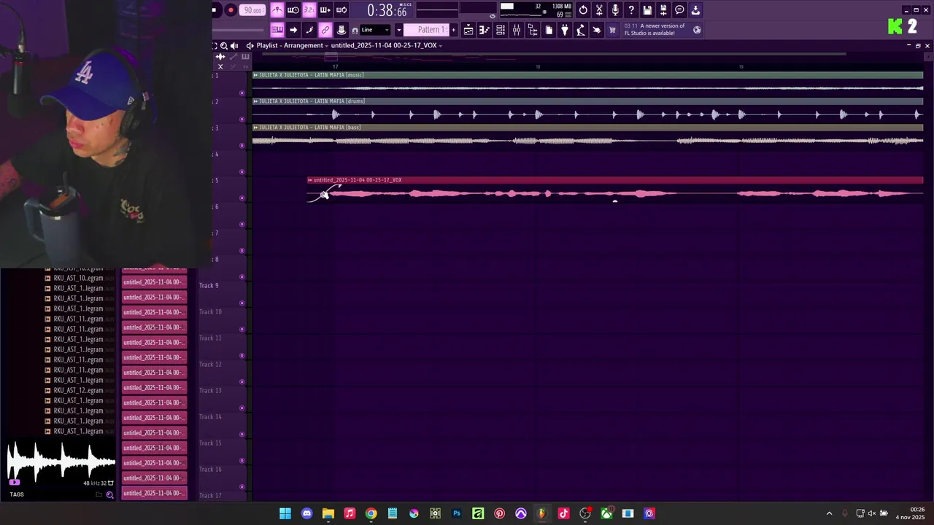Screen dimensions: 934x525
Task: Toggle the note/clip grouping link button
Action: click(x=325, y=30)
